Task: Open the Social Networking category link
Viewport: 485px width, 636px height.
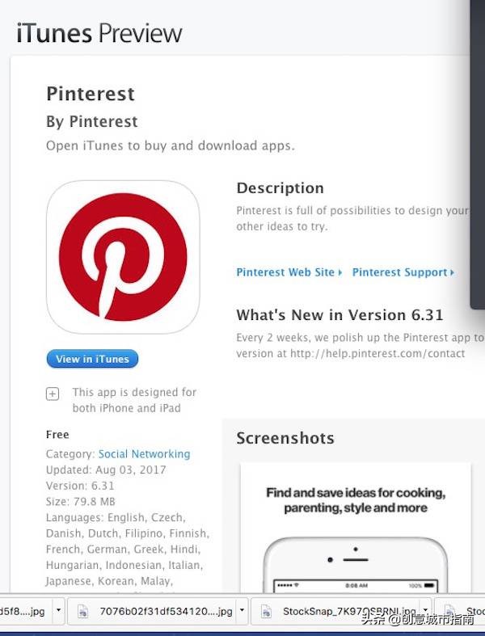Action: click(144, 454)
